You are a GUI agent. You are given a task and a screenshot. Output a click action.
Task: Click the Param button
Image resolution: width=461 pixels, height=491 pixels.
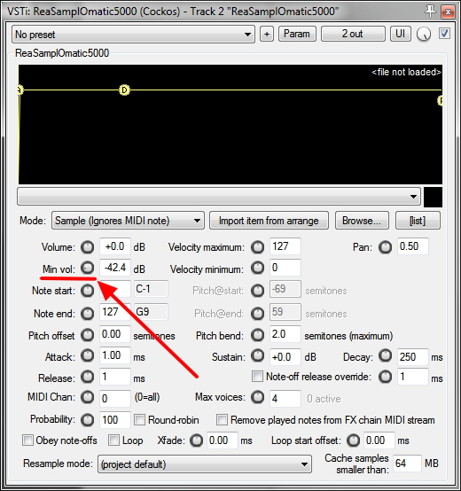coord(297,34)
